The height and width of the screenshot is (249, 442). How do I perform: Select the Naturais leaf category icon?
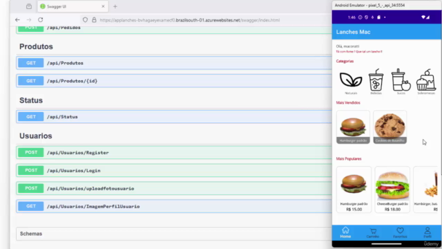pos(351,80)
